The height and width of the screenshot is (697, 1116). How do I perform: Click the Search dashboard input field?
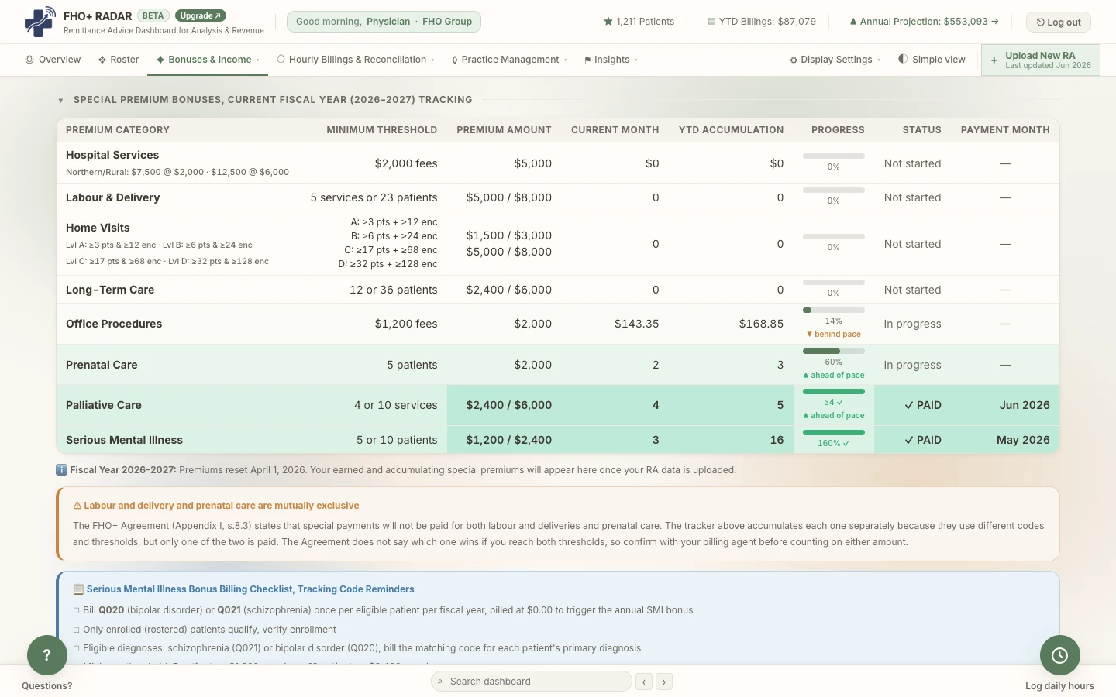pyautogui.click(x=532, y=682)
